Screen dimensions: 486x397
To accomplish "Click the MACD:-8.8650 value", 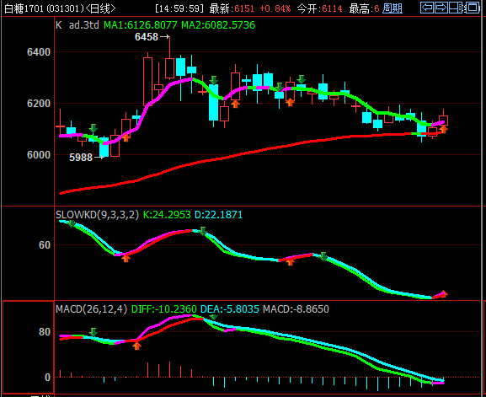I will point(296,308).
